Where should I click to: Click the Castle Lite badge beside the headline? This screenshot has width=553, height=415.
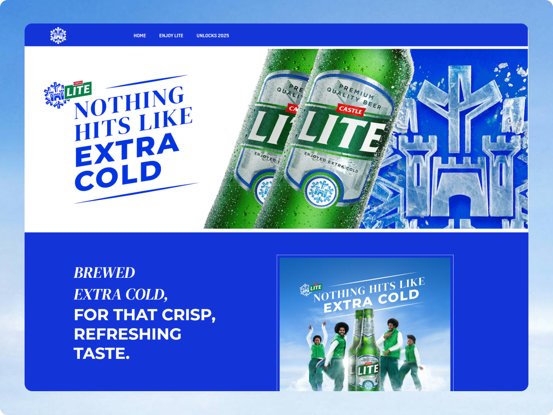[x=68, y=94]
